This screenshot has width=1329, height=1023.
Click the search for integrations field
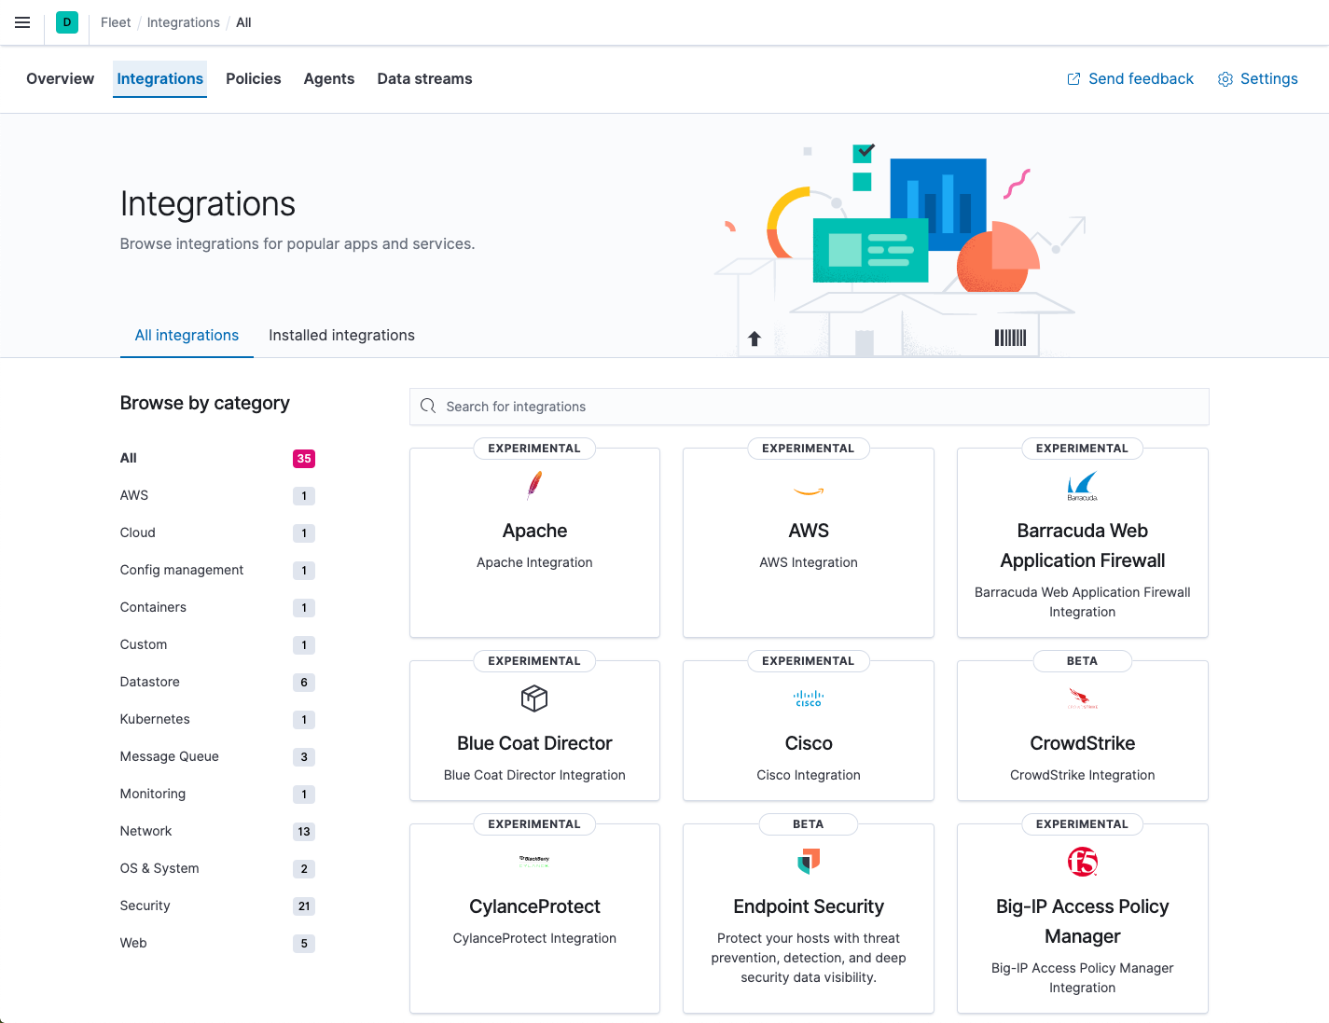pyautogui.click(x=808, y=407)
